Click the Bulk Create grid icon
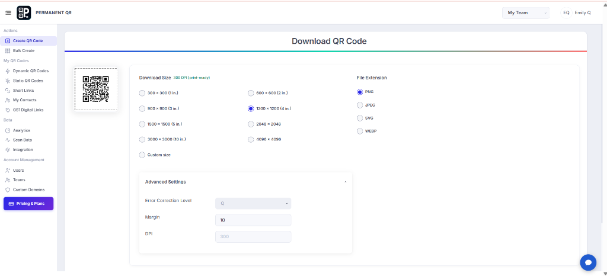 click(x=8, y=50)
